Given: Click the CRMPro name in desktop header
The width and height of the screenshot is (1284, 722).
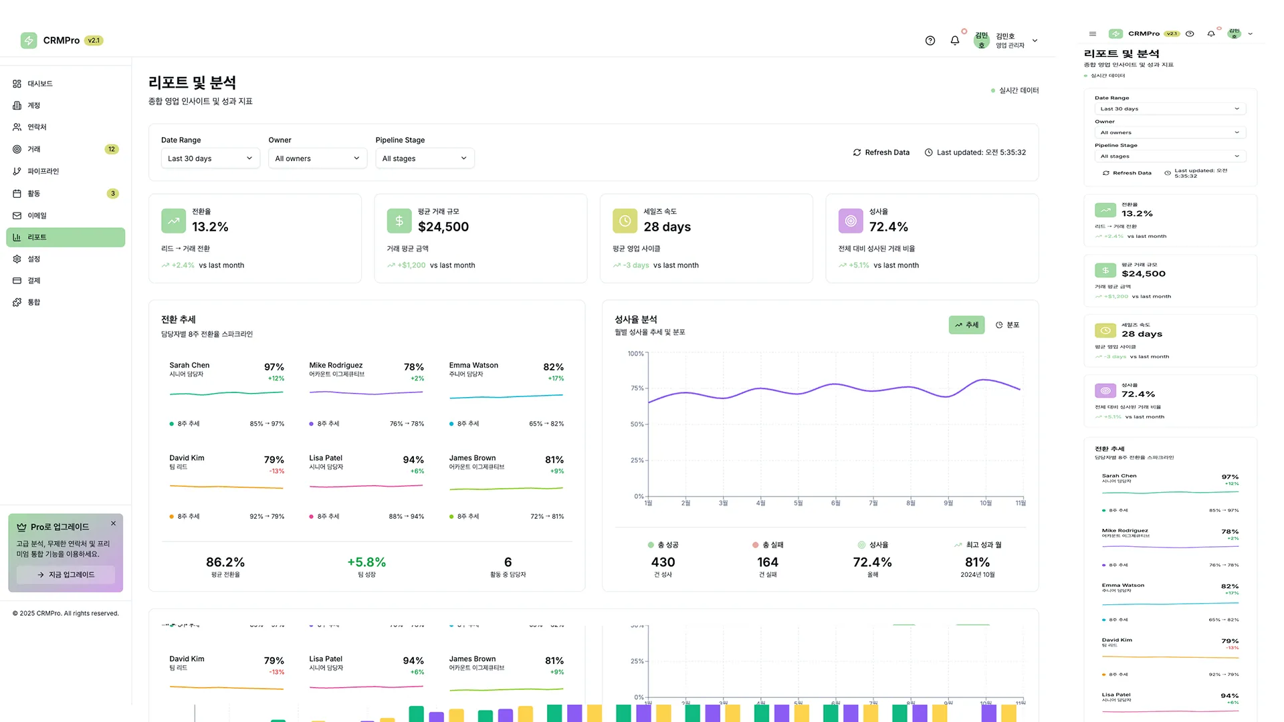Looking at the screenshot, I should click(x=62, y=41).
